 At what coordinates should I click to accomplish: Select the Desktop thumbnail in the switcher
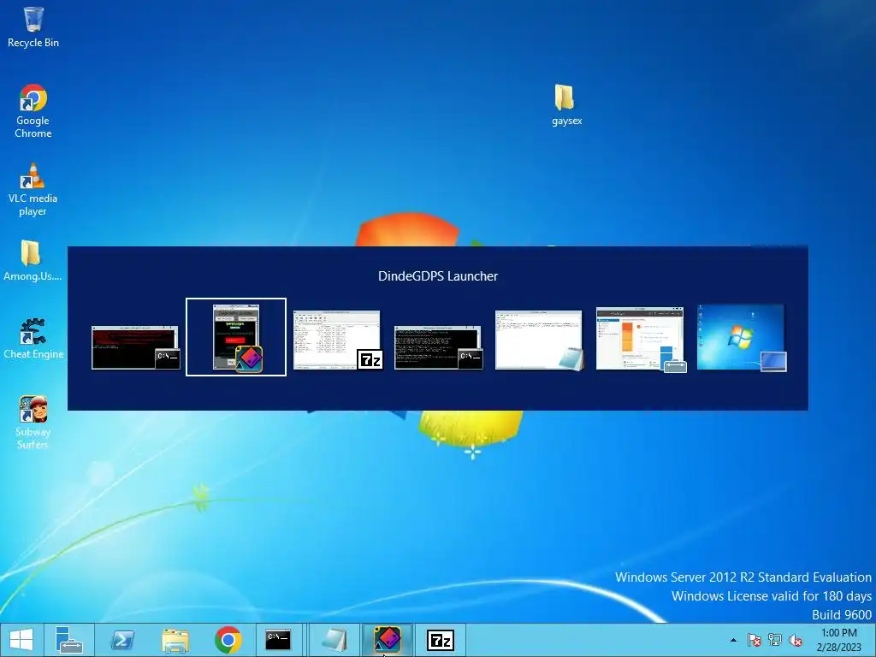click(x=742, y=337)
